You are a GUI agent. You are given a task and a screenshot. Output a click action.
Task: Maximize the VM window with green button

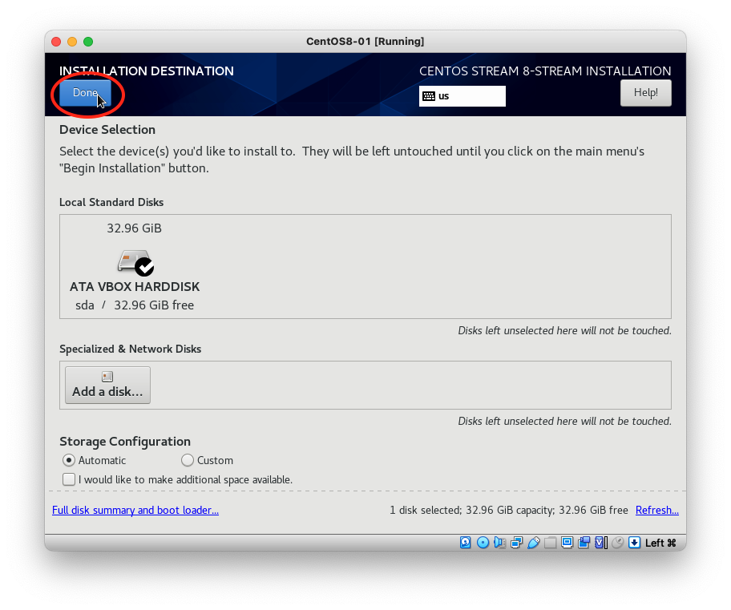[x=88, y=42]
